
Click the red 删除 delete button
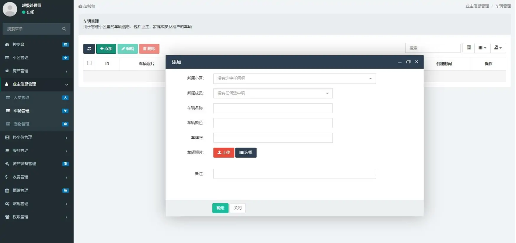[149, 49]
